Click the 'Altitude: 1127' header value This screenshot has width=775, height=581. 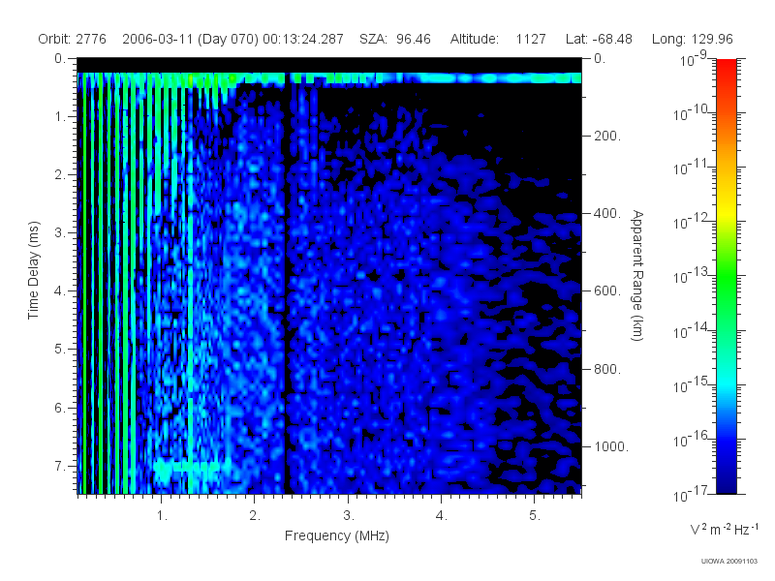[x=498, y=39]
